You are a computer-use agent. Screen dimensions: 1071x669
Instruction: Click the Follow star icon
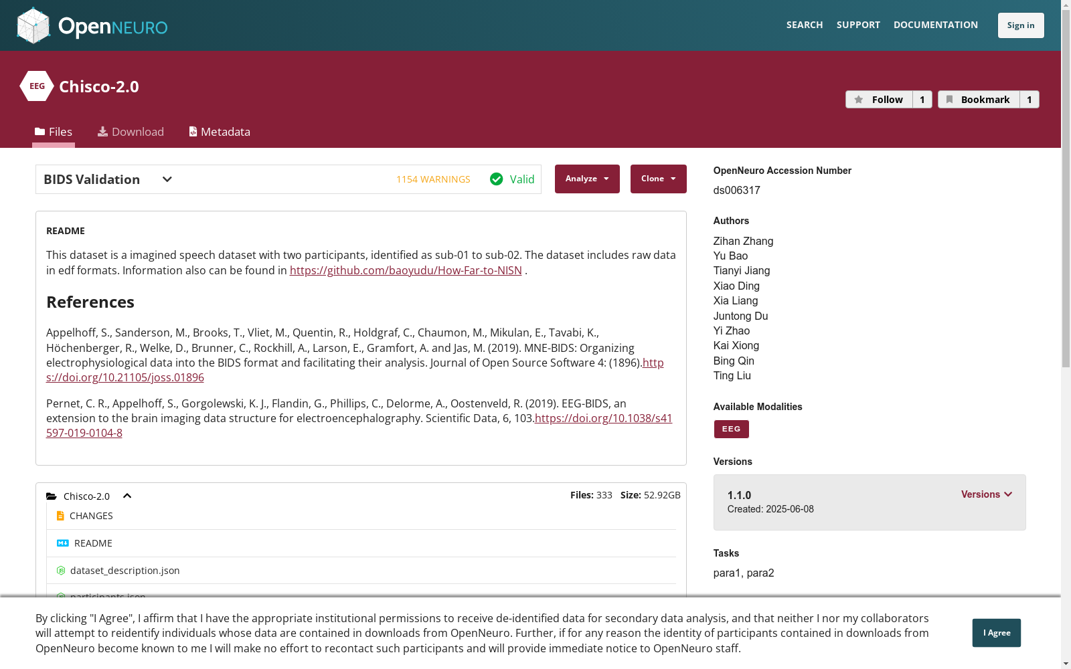[x=859, y=100]
